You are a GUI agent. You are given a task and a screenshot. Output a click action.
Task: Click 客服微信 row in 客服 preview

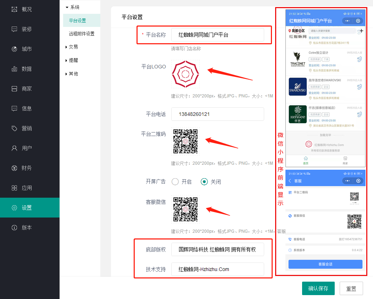(325, 222)
